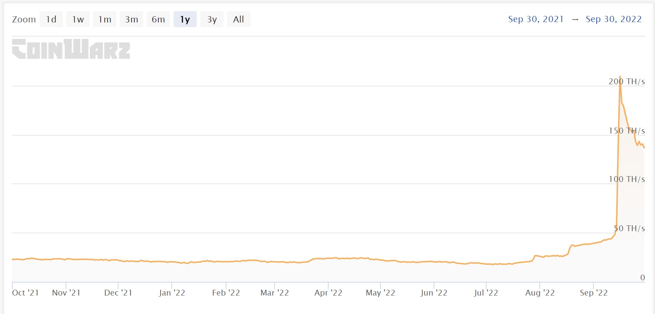
Task: Edit the end date Sep 30, 2022
Action: [614, 19]
